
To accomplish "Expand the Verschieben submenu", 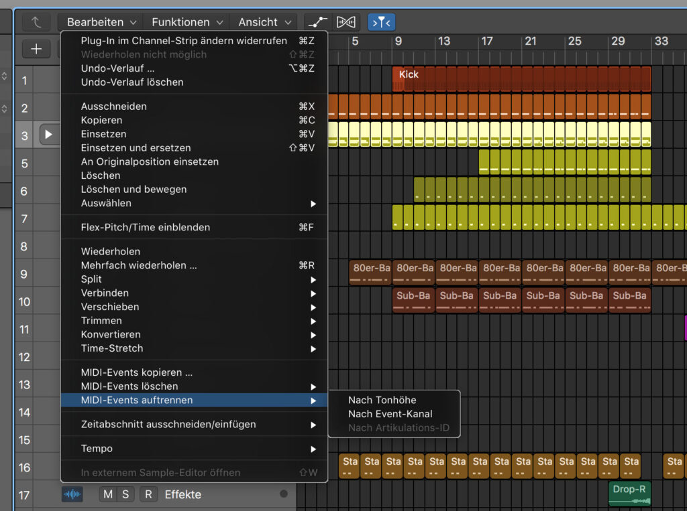I will pyautogui.click(x=194, y=307).
